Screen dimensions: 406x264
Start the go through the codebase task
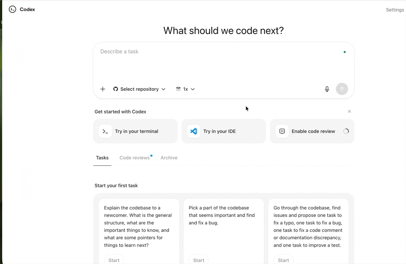pos(283,260)
